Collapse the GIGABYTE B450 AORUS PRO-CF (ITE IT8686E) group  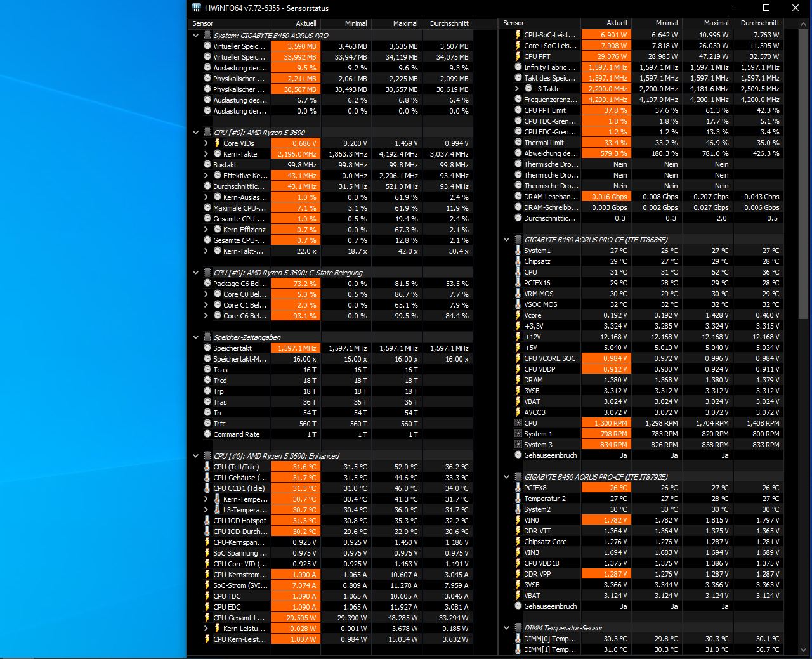(x=506, y=240)
